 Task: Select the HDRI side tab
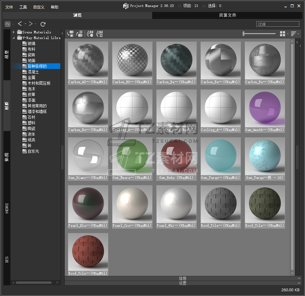click(x=7, y=208)
